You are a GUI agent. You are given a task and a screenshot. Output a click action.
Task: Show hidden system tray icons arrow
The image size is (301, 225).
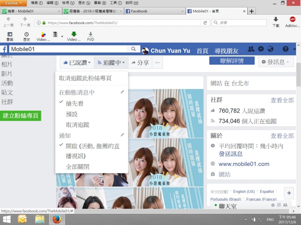[246, 220]
